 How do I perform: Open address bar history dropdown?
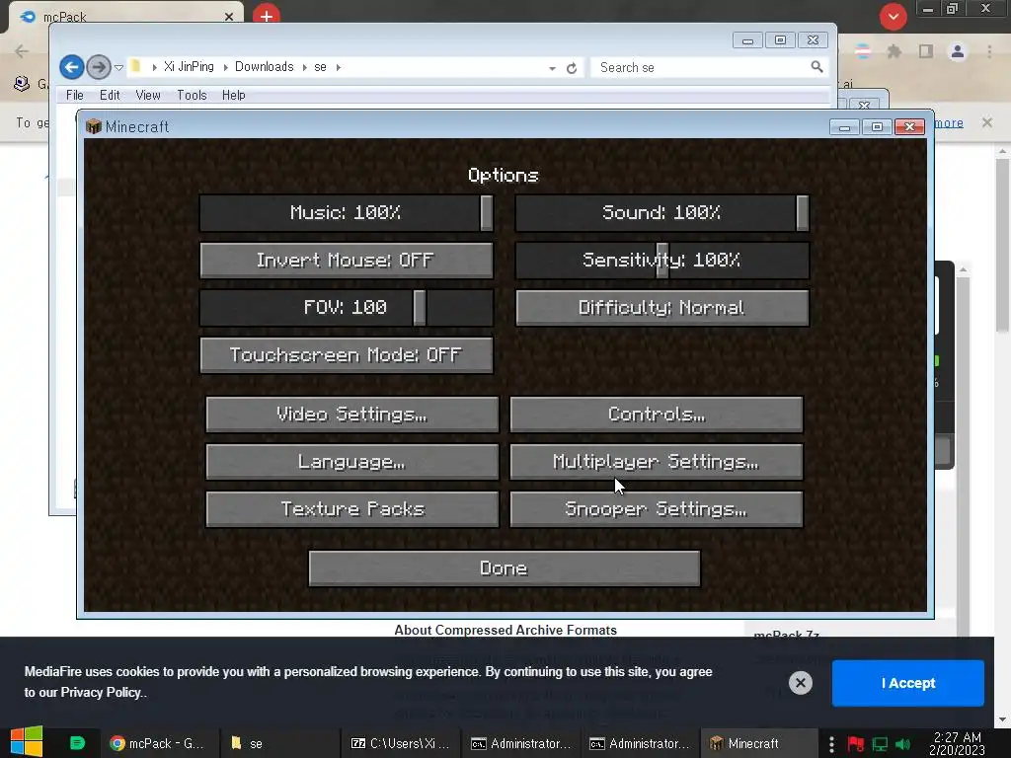tap(552, 68)
